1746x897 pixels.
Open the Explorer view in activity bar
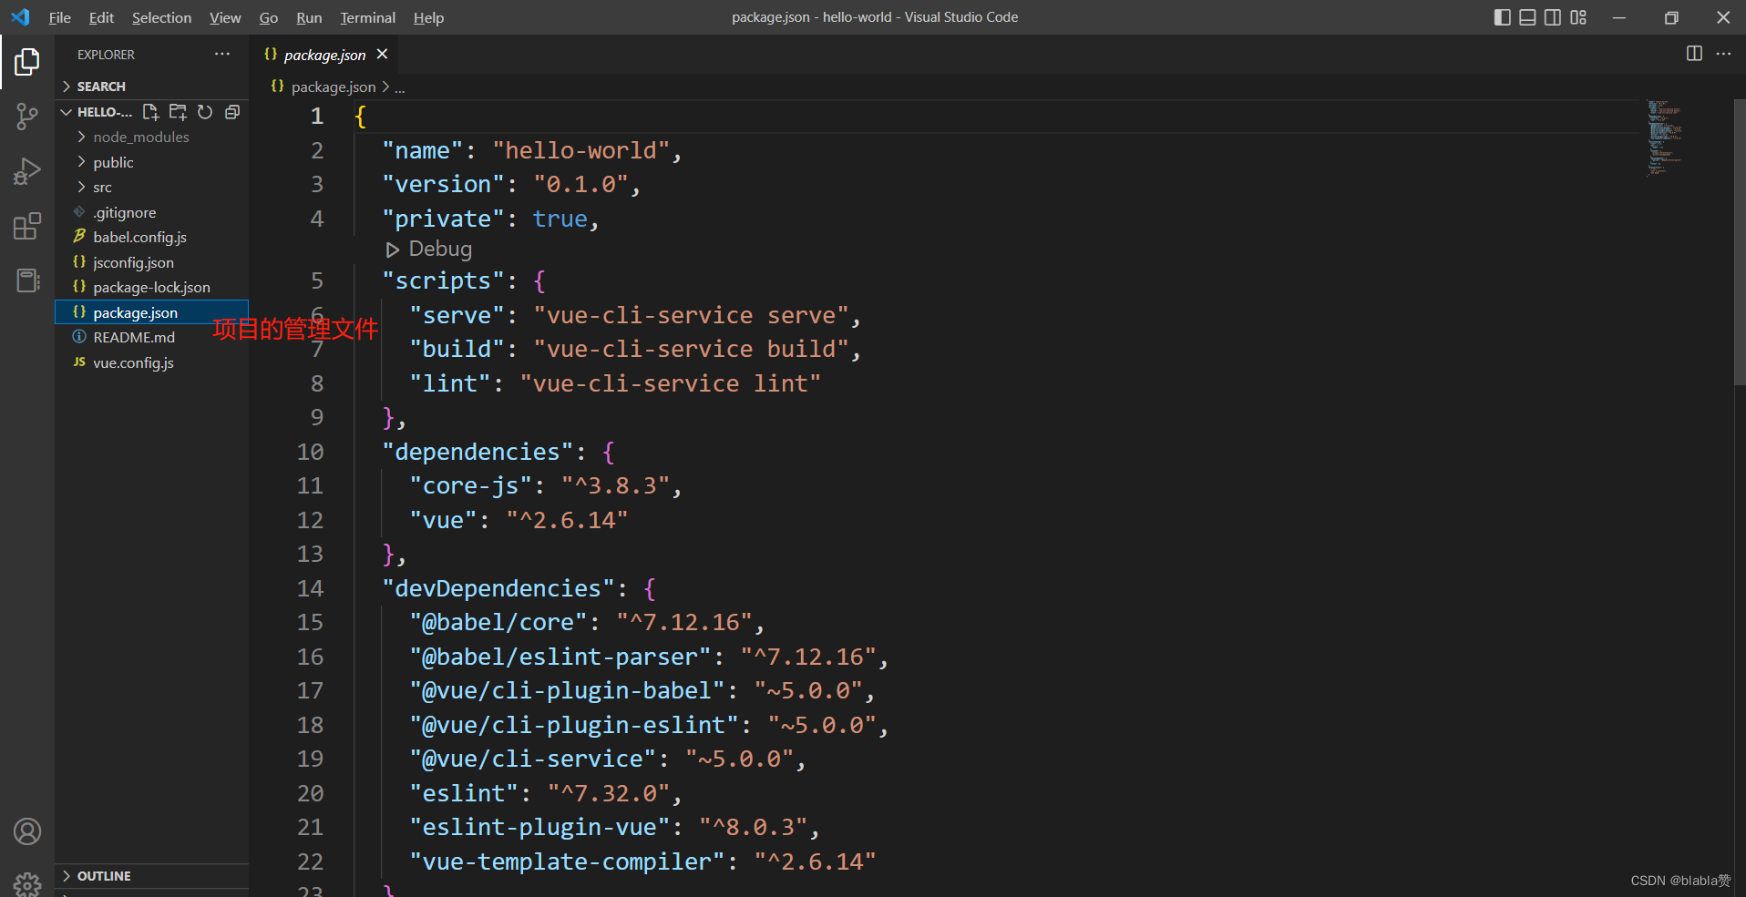27,62
